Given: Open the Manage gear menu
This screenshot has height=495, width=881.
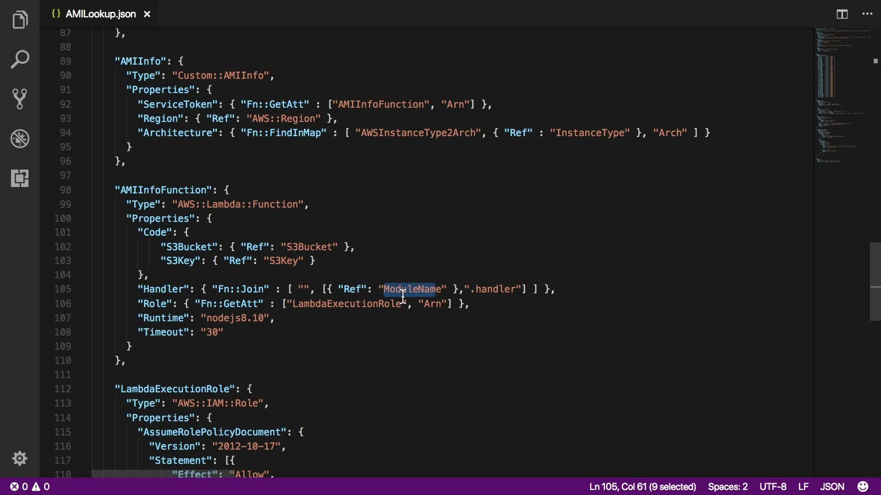Looking at the screenshot, I should click(x=20, y=458).
